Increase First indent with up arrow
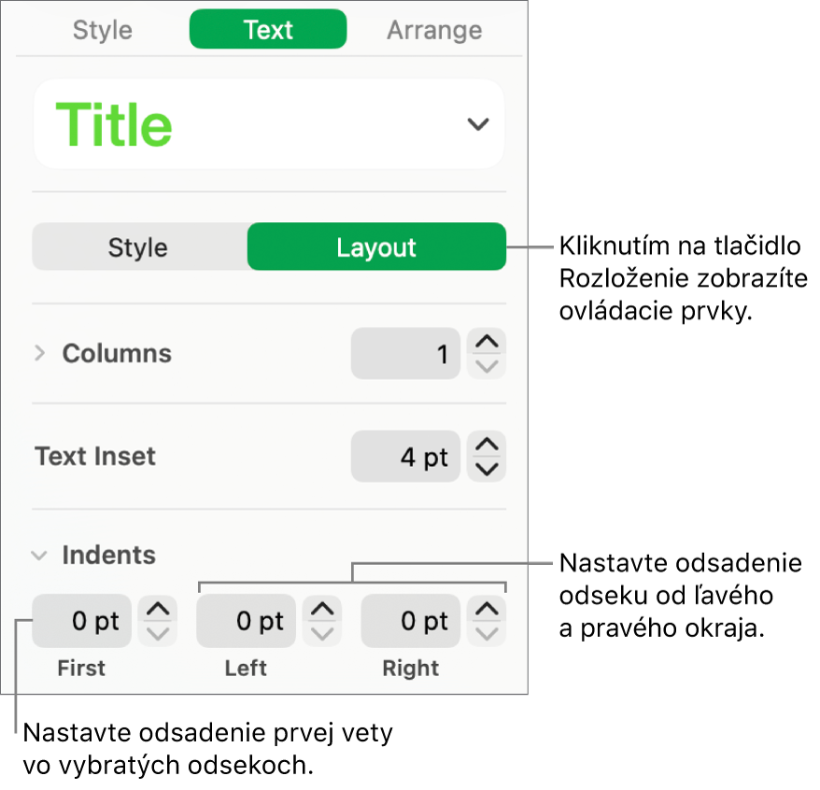The width and height of the screenshot is (820, 790). [158, 610]
